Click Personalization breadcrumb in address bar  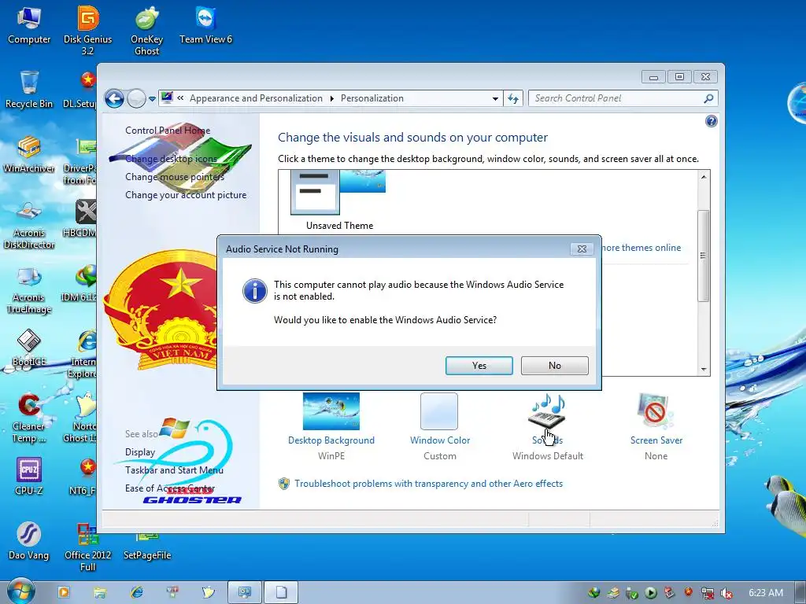pos(372,98)
